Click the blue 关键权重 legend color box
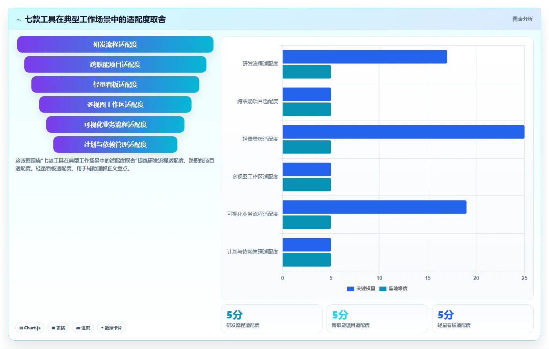The image size is (549, 349). 350,289
